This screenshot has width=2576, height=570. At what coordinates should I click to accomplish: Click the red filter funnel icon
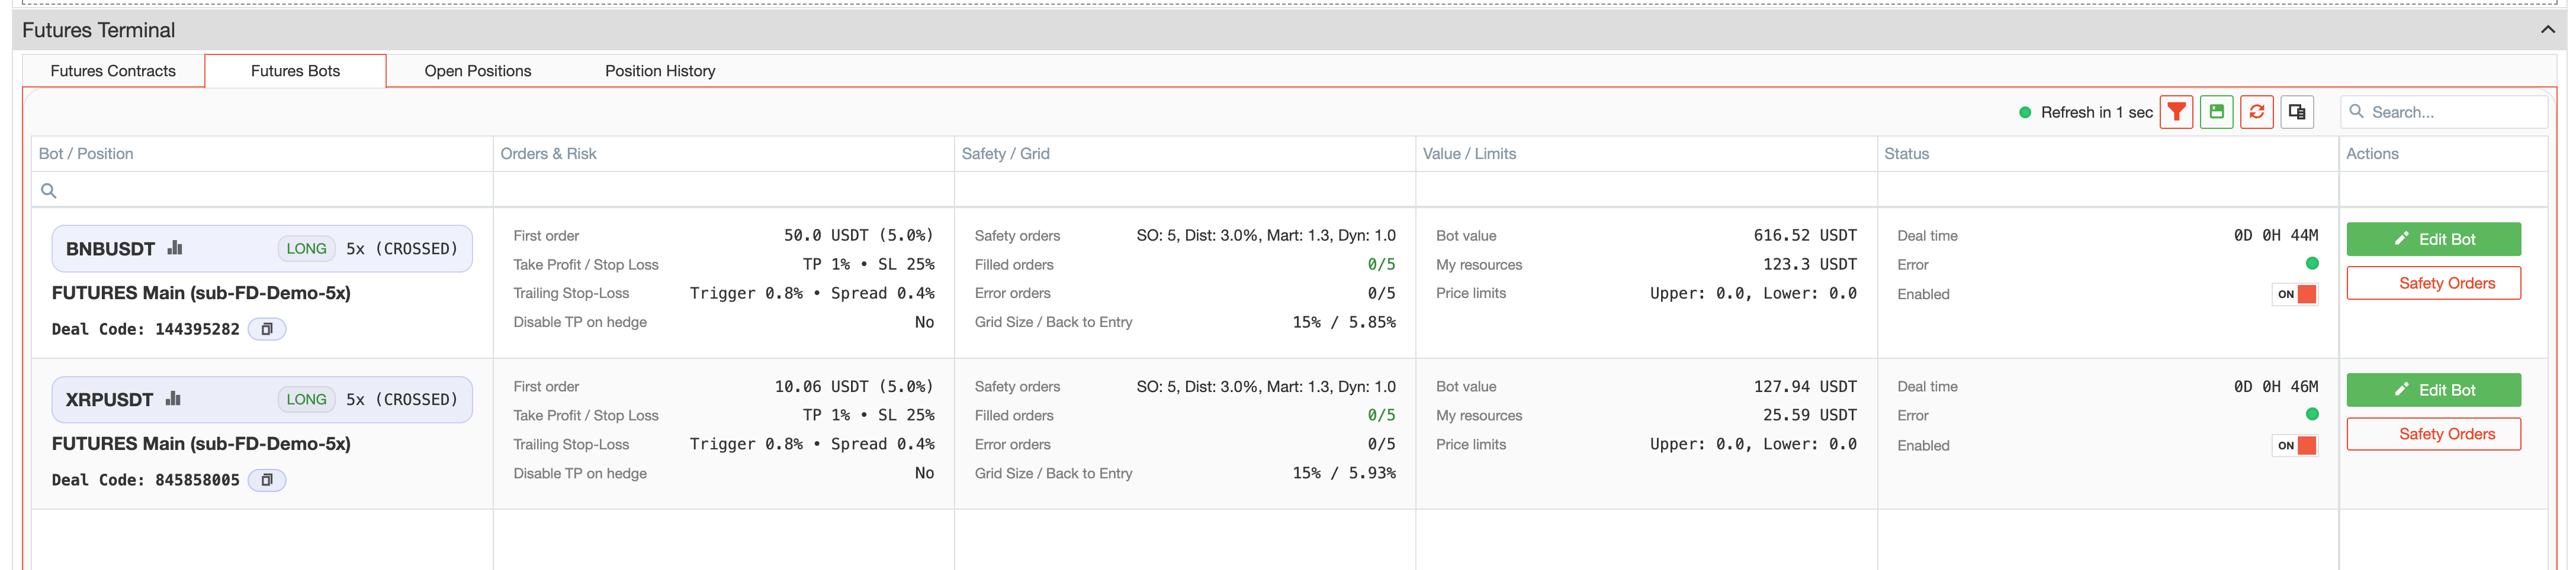point(2176,112)
